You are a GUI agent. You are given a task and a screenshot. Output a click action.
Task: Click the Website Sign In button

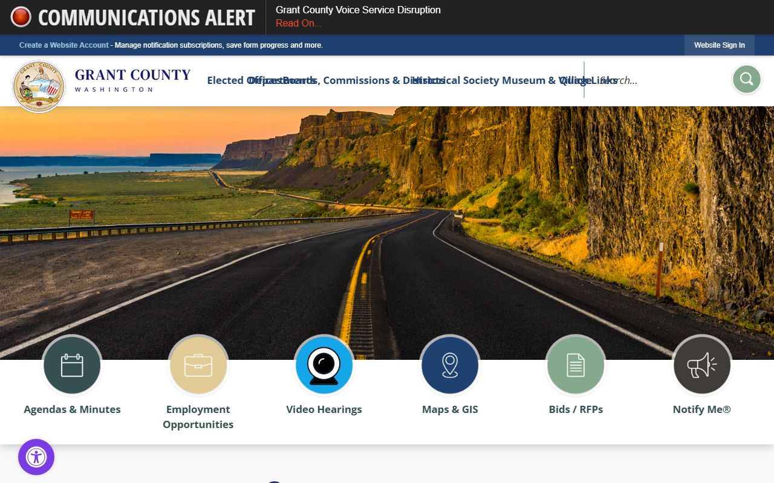point(720,45)
